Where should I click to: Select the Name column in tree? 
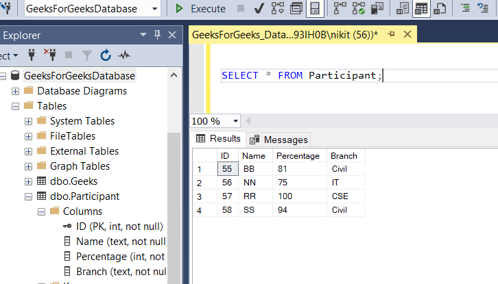(121, 242)
